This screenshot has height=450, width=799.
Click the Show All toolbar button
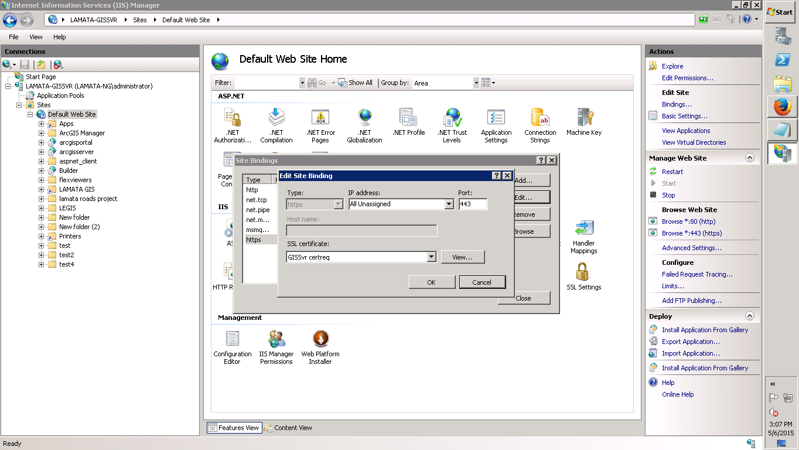[x=356, y=83]
